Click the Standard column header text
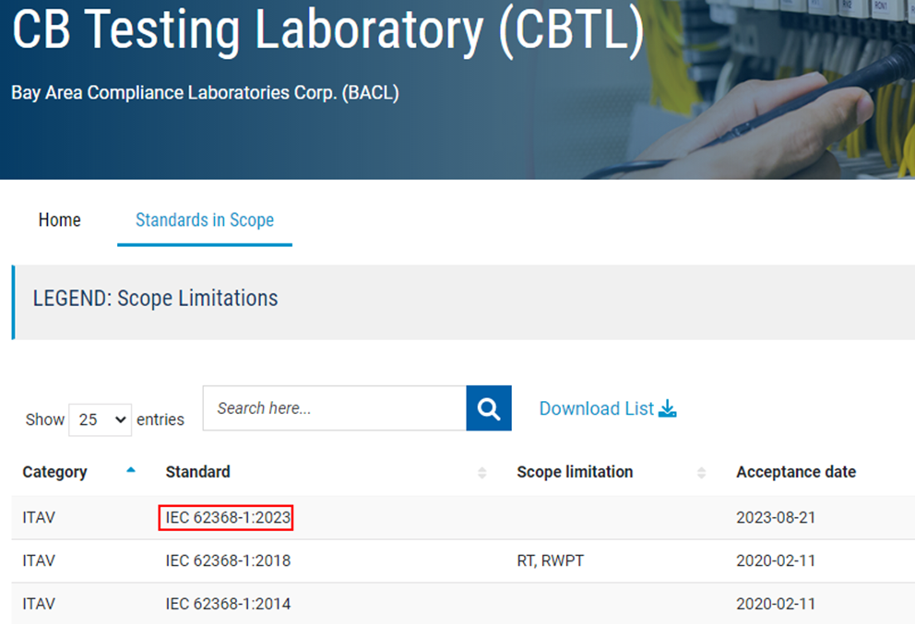Viewport: 915px width, 625px height. (x=197, y=472)
